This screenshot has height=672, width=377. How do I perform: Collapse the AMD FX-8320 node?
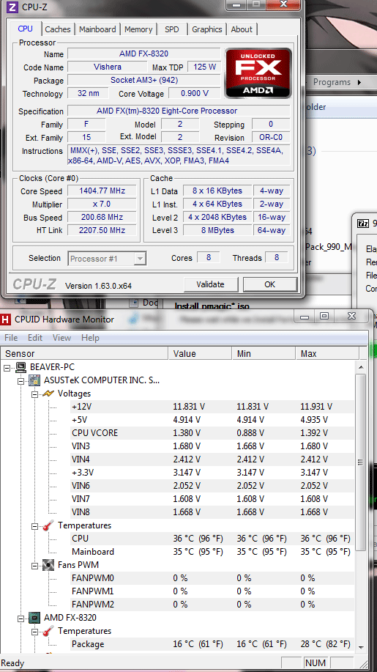[20, 618]
